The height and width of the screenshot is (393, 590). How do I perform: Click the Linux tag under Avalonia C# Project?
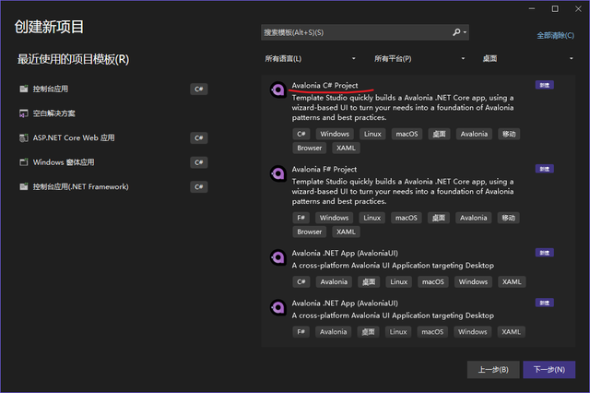tap(372, 134)
